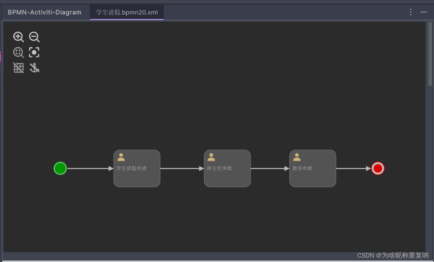Screen dimensions: 434x262
Task: Select the sequence flow from start to 学生请假申请
Action: pyautogui.click(x=90, y=168)
